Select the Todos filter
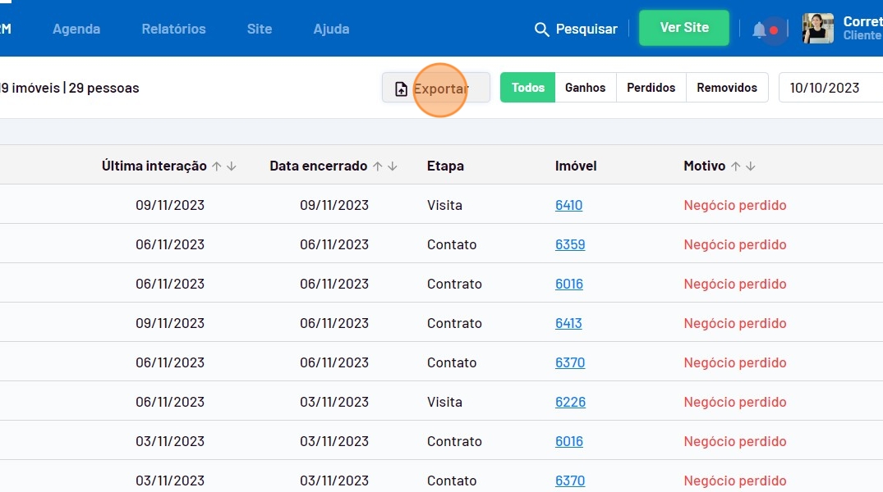Image resolution: width=883 pixels, height=492 pixels. point(527,88)
